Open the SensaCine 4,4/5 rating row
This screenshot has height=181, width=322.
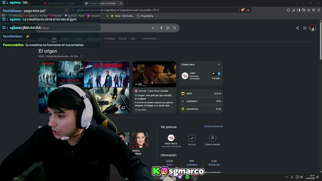coord(201,109)
